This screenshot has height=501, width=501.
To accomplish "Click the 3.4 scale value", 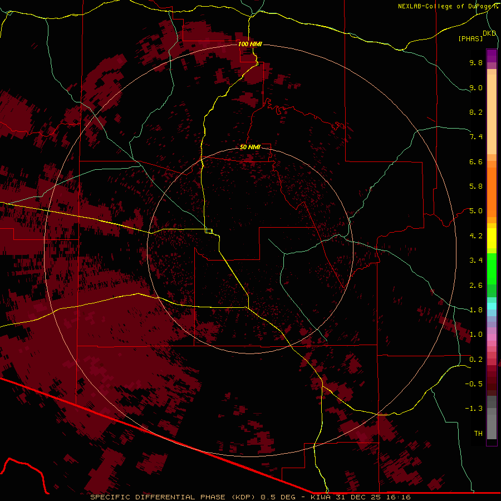I will pyautogui.click(x=476, y=261).
